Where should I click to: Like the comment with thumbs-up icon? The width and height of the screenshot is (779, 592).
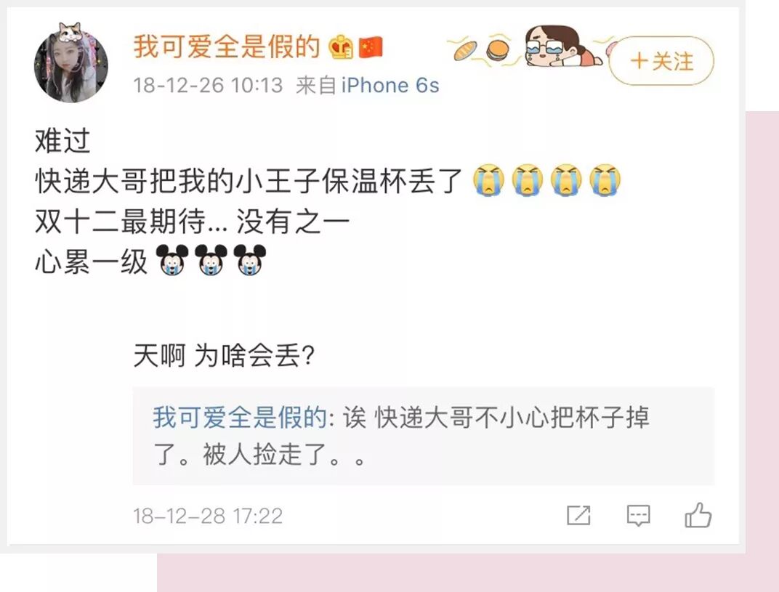(698, 515)
